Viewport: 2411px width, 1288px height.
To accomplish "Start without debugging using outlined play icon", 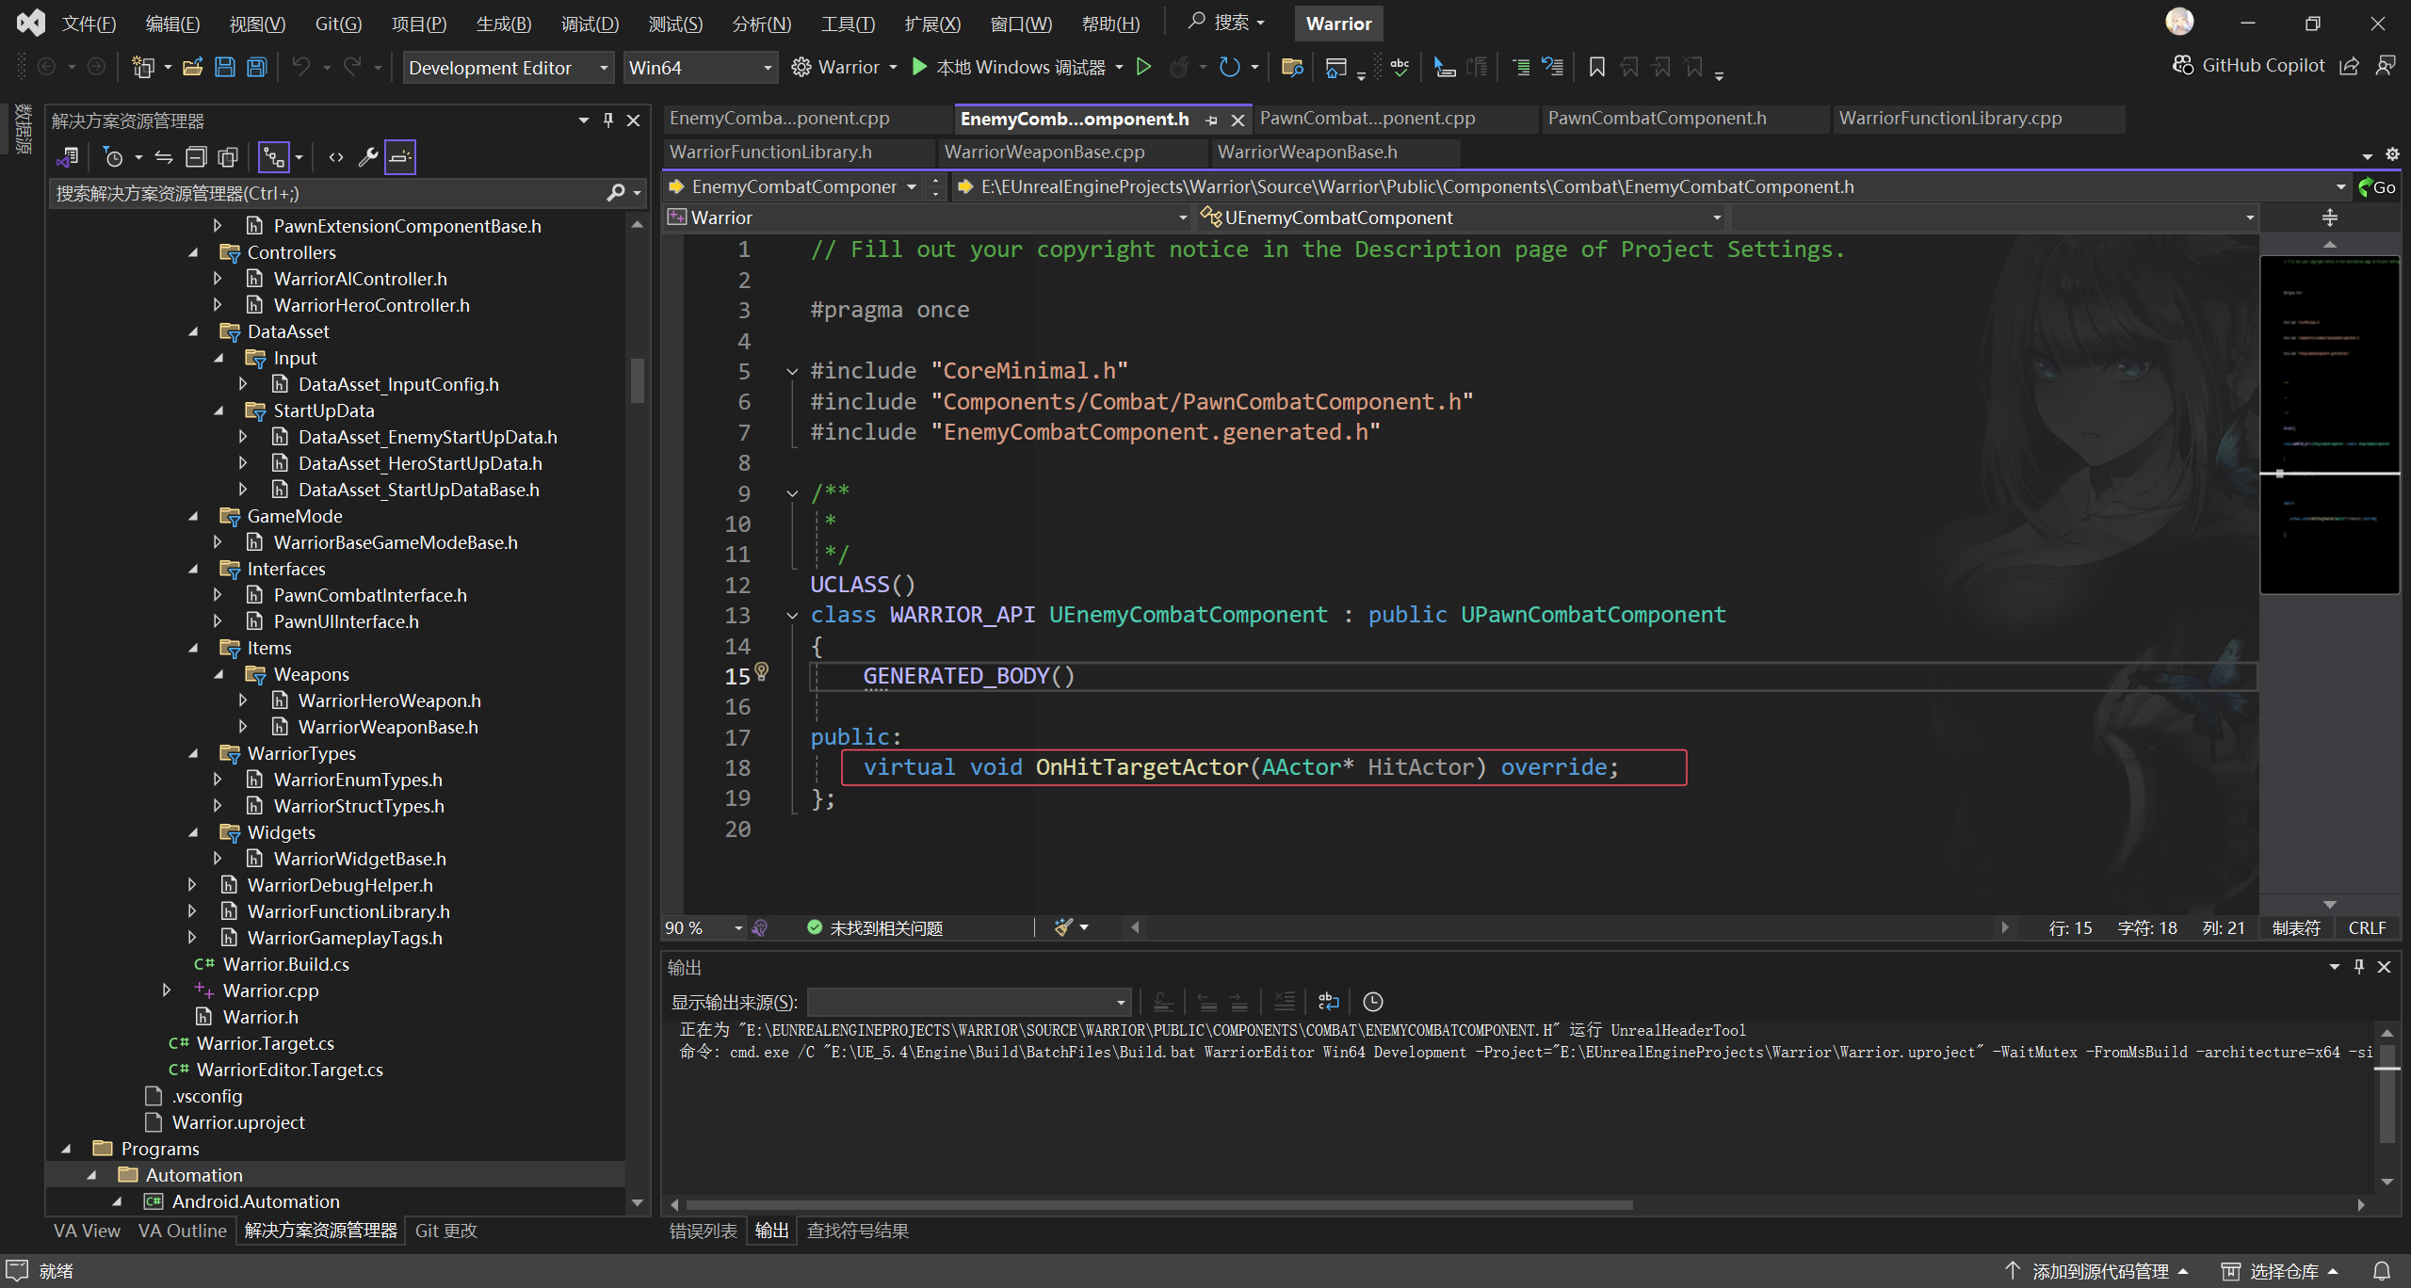I will click(1143, 67).
